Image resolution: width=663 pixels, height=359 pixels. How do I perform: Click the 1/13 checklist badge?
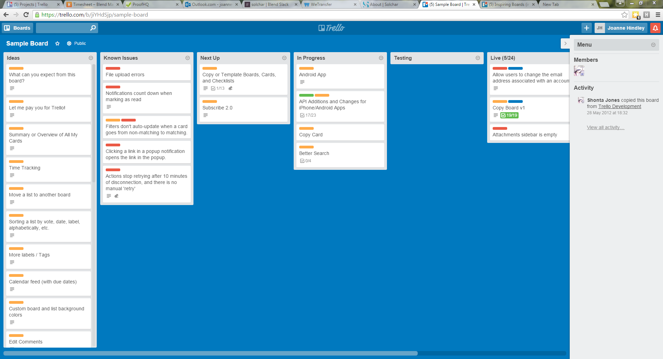pos(218,88)
